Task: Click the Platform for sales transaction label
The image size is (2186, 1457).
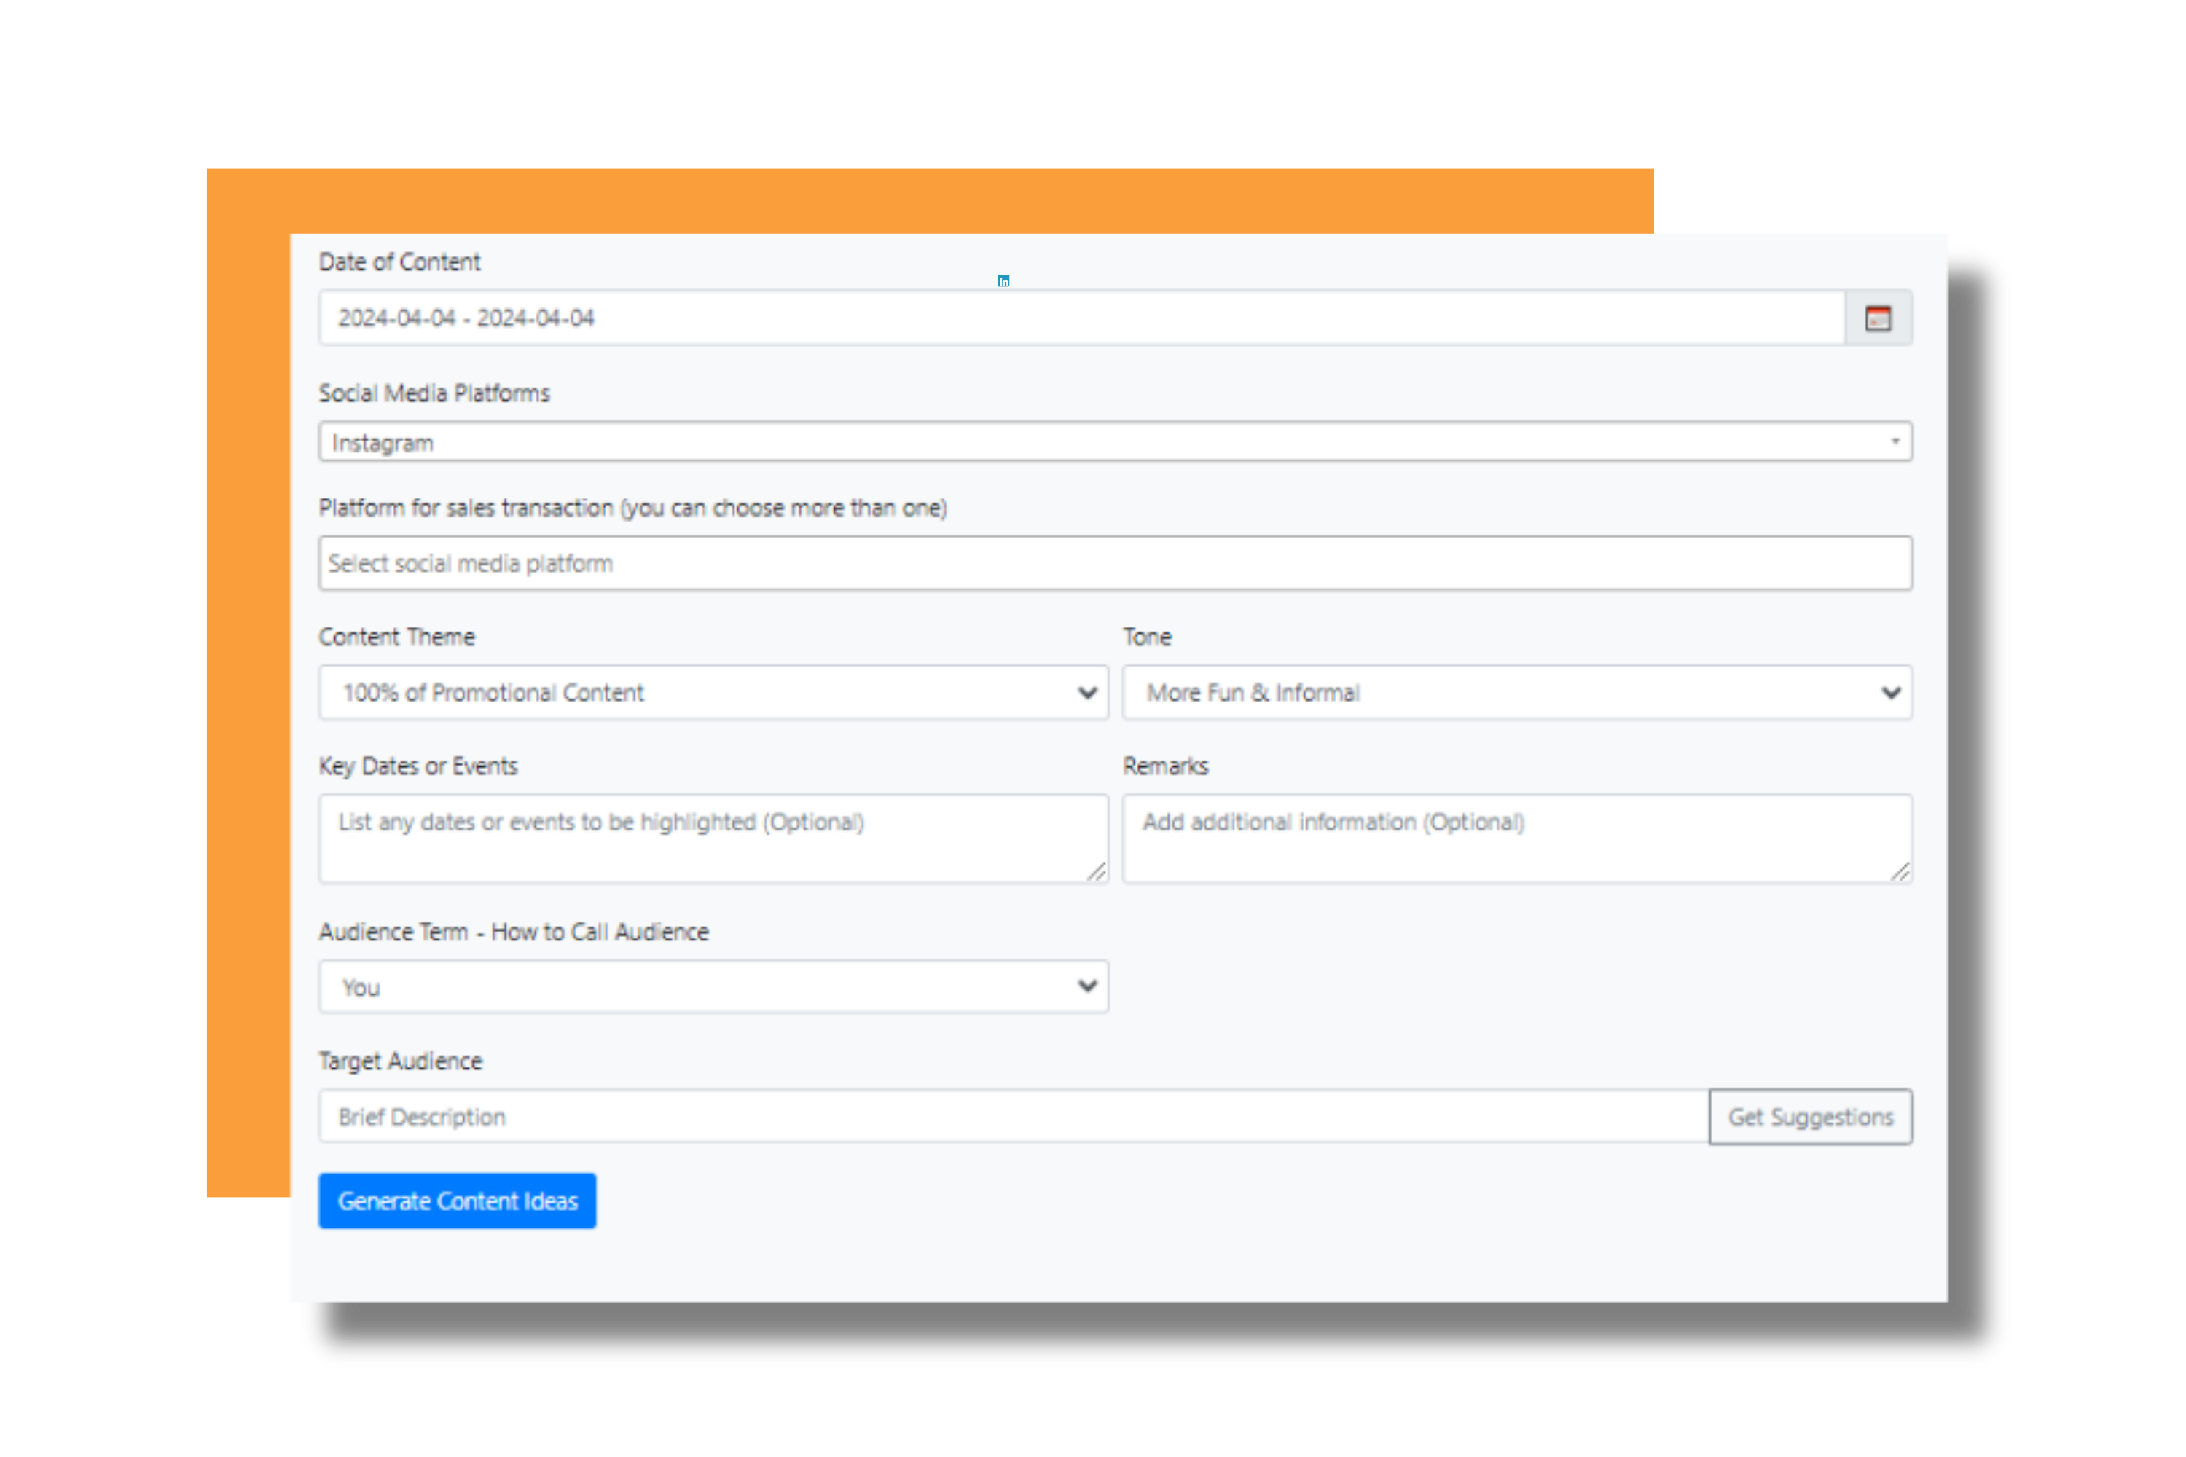Action: (x=632, y=508)
